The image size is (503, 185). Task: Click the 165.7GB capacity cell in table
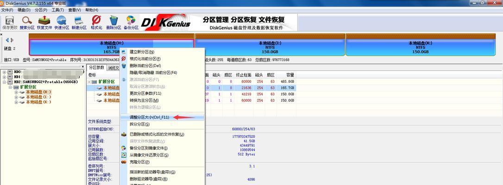coord(288,88)
